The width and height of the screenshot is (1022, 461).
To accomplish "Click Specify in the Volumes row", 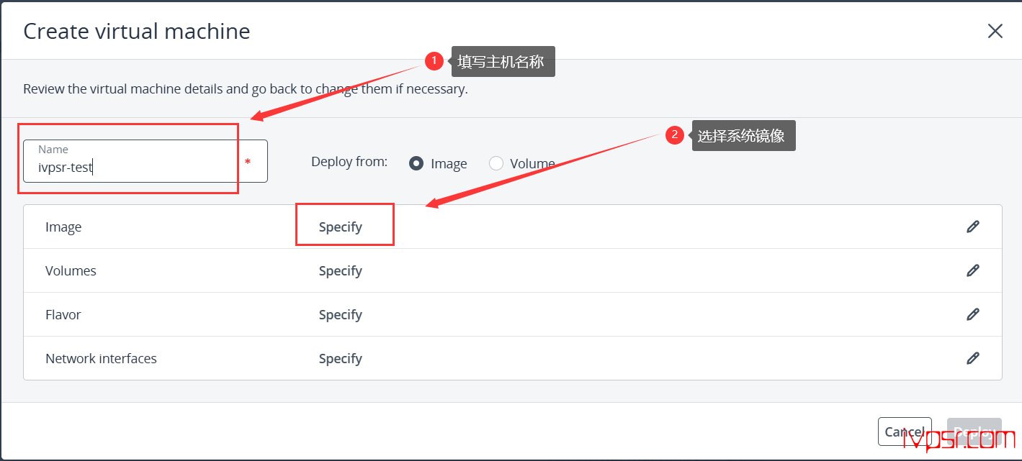I will click(341, 270).
